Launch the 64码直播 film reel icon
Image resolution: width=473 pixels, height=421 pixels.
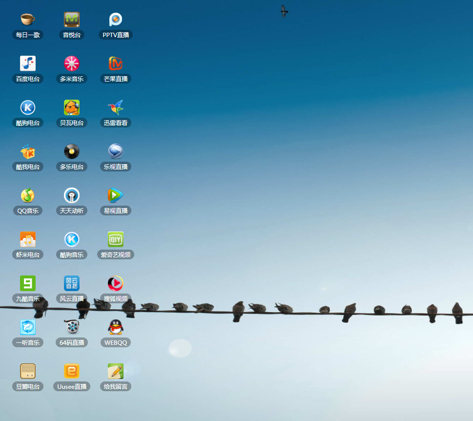[72, 327]
